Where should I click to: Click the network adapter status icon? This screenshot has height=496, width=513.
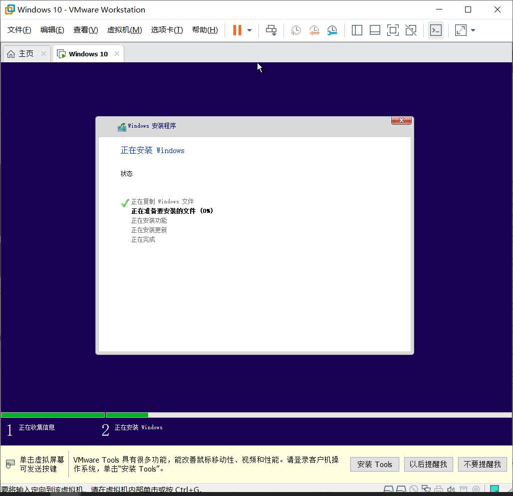[x=426, y=489]
